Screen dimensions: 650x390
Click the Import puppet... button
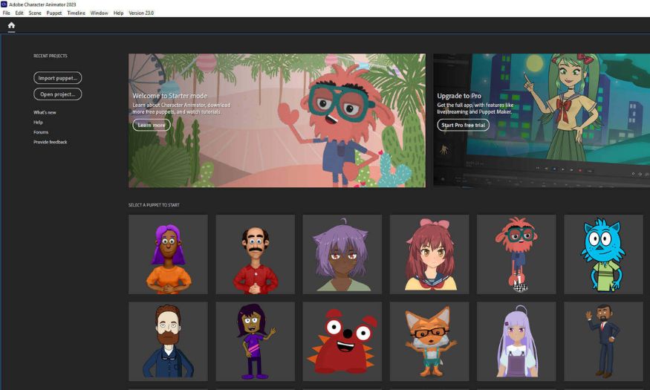click(x=58, y=78)
